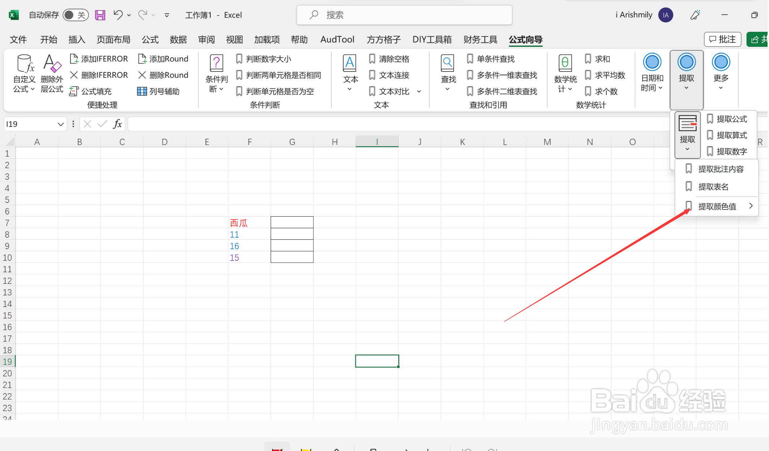Click 文本连接
Viewport: 769px width, 451px height.
389,75
